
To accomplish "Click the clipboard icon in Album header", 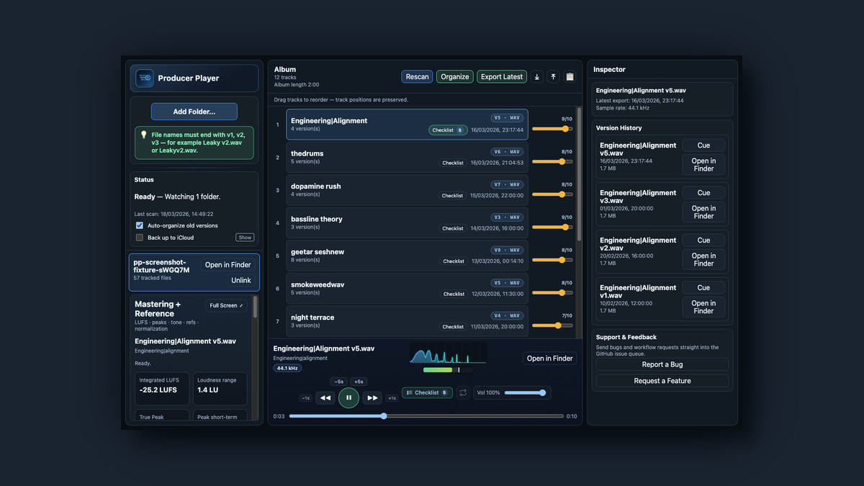I will tap(570, 77).
